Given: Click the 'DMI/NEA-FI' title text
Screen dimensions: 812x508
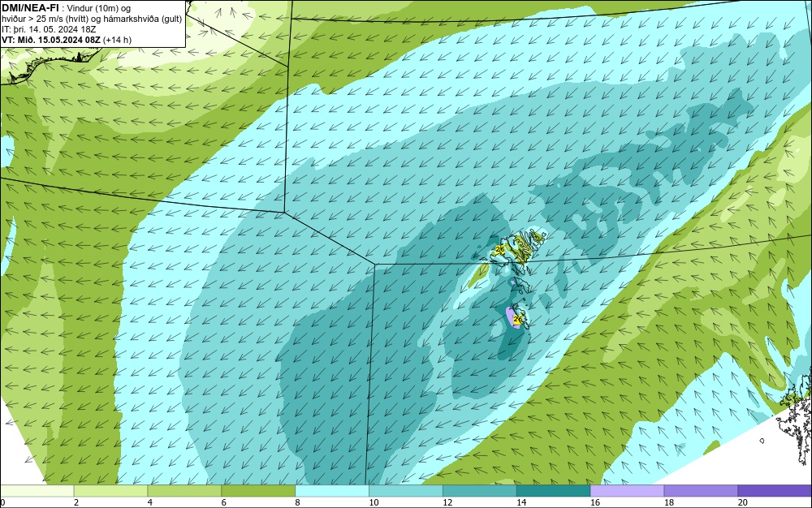Looking at the screenshot, I should (31, 7).
